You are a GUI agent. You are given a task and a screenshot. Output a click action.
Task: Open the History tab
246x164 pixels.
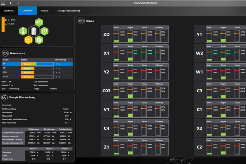pos(45,11)
